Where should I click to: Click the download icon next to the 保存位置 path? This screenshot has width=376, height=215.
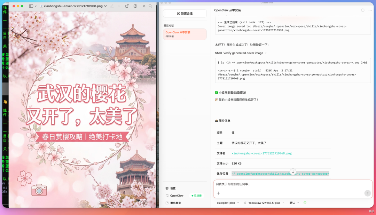293,172
